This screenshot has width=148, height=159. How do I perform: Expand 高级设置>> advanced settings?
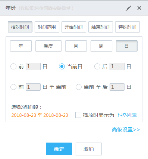(126, 130)
